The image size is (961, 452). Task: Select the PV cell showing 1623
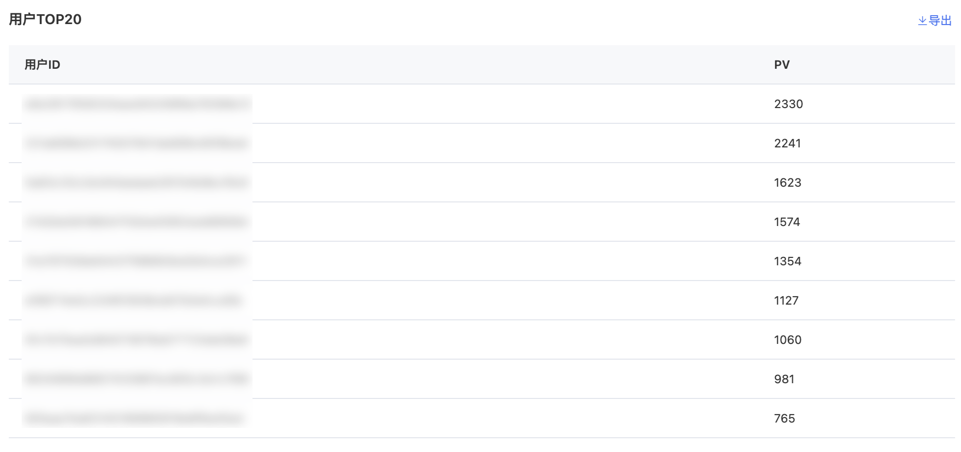(787, 183)
